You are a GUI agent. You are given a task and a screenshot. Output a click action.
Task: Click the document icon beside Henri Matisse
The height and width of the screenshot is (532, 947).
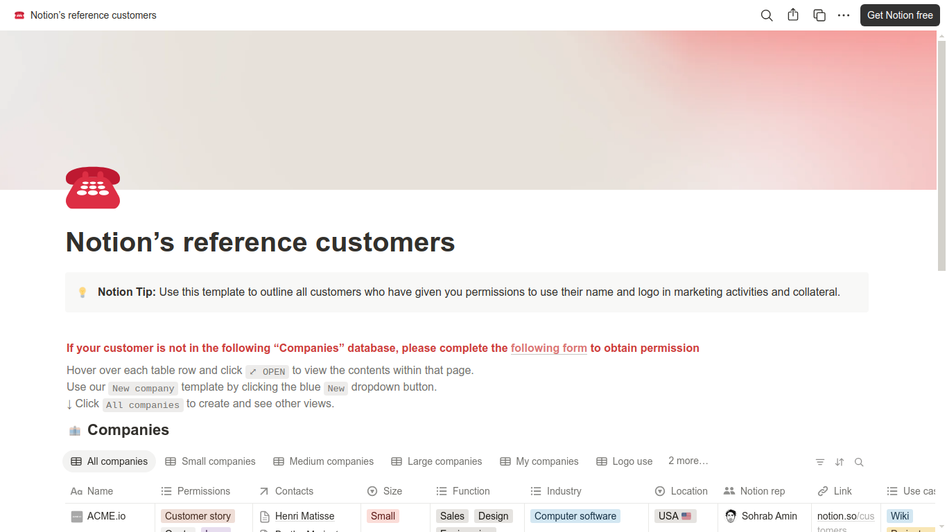(265, 517)
